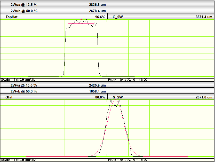Select the 2425.9 um width value
215x162 pixels.
pos(97,86)
